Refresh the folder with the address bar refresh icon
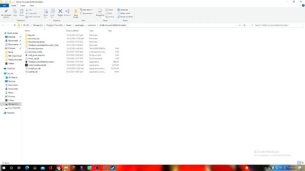Viewport: 305px width, 171px height. click(244, 25)
